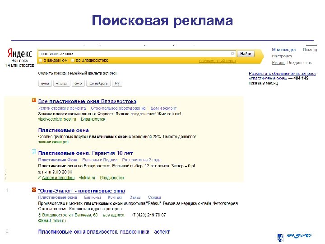Open sitelink 'Услуги стройки и ремонта'
Screen dimensions: 325x244
(62, 108)
